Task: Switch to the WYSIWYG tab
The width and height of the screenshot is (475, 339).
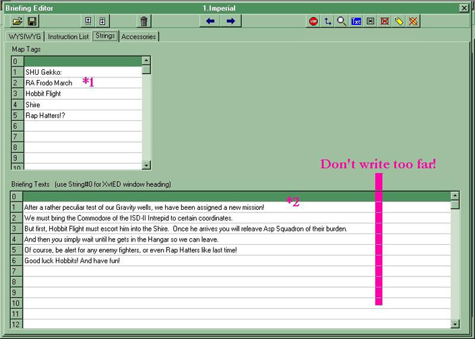Action: pos(24,36)
